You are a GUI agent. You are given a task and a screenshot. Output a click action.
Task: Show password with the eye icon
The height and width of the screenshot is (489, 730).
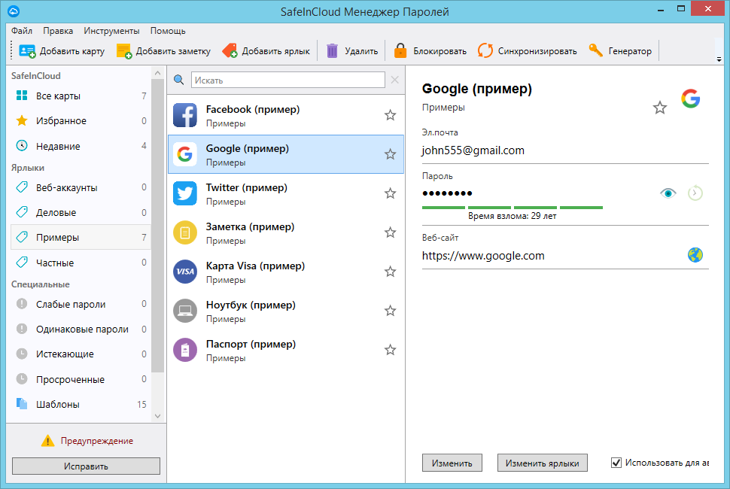click(668, 193)
